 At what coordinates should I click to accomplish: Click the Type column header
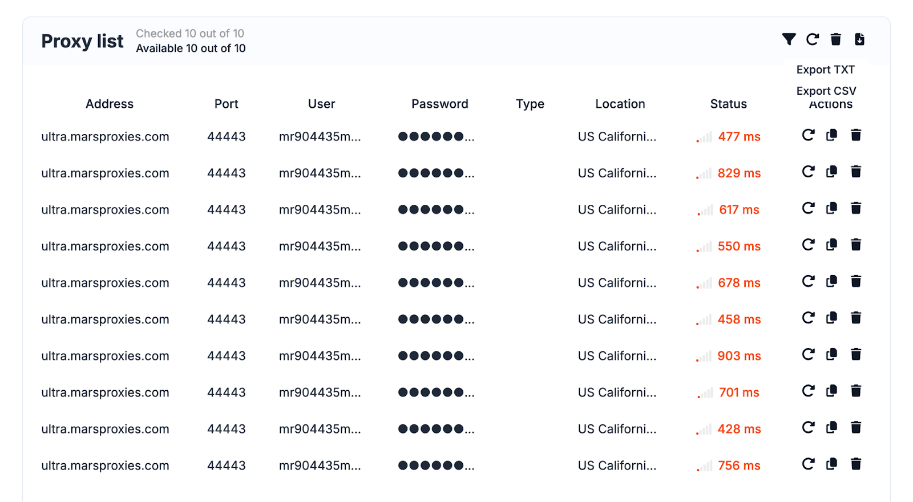tap(530, 104)
